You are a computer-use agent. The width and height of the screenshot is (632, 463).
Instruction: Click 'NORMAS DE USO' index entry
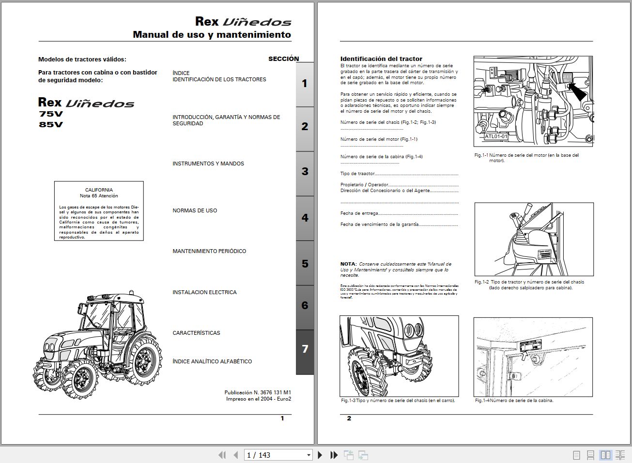point(195,210)
